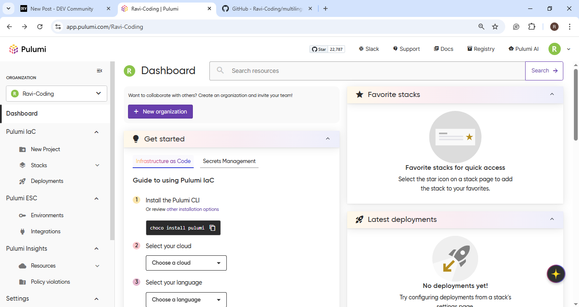The width and height of the screenshot is (579, 307).
Task: Click the GitHub Star badge
Action: click(327, 49)
